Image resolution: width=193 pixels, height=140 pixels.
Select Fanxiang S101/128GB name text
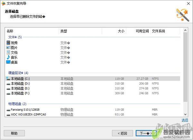[25, 110]
